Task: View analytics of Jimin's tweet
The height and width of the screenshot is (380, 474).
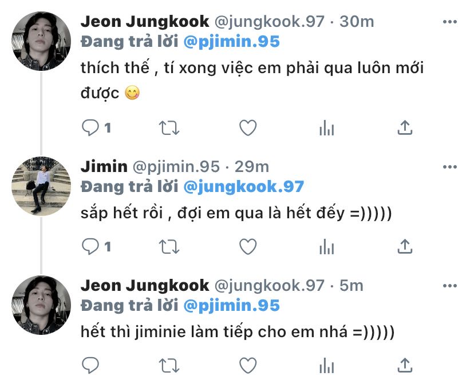Action: (x=326, y=246)
